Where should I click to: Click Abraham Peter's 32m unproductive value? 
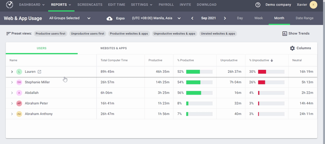point(238,103)
